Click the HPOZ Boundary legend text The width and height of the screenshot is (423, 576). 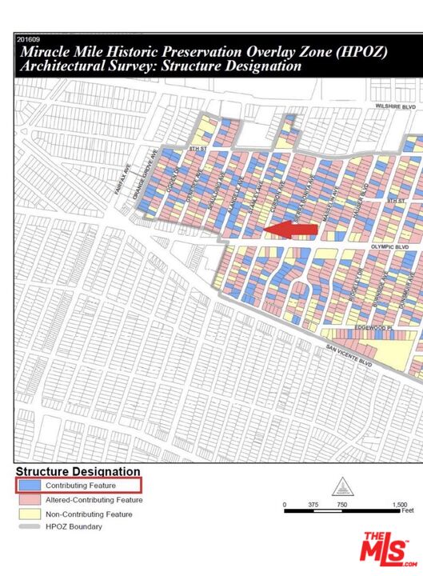click(74, 526)
